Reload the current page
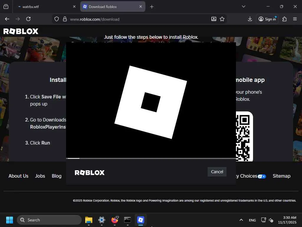This screenshot has height=227, width=302. (28, 19)
